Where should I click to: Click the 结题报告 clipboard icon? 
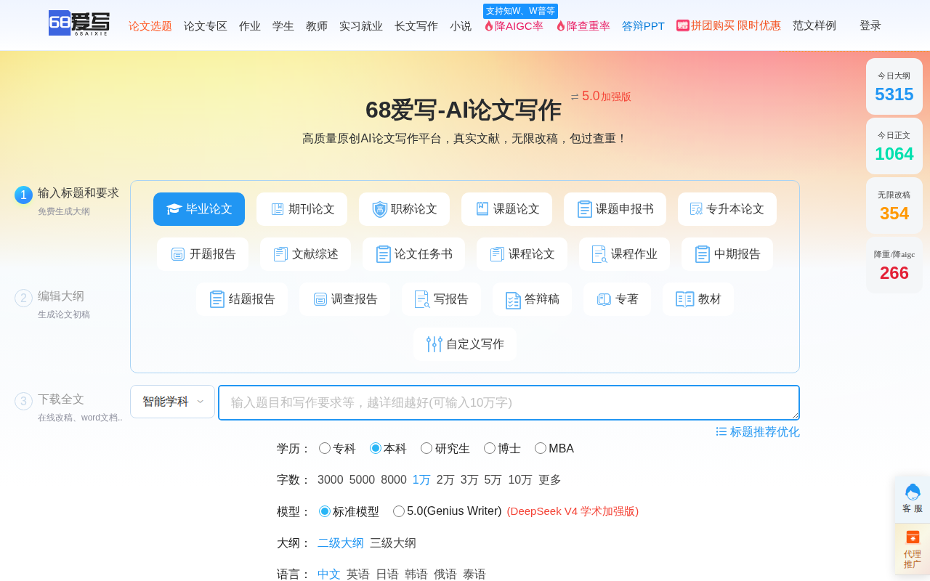tap(217, 299)
